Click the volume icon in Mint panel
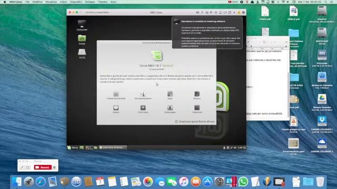 point(235,148)
